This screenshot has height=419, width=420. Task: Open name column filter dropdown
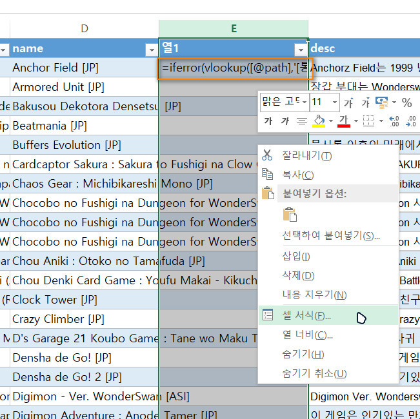tap(152, 50)
